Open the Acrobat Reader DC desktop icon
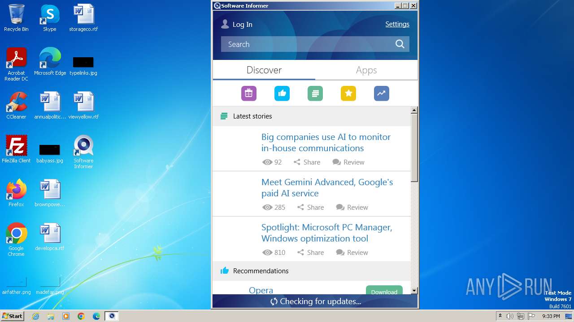The width and height of the screenshot is (574, 322). pos(16,64)
